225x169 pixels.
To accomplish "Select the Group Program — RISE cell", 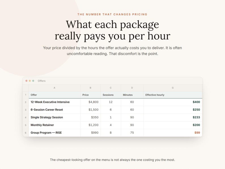I will coord(54,133).
